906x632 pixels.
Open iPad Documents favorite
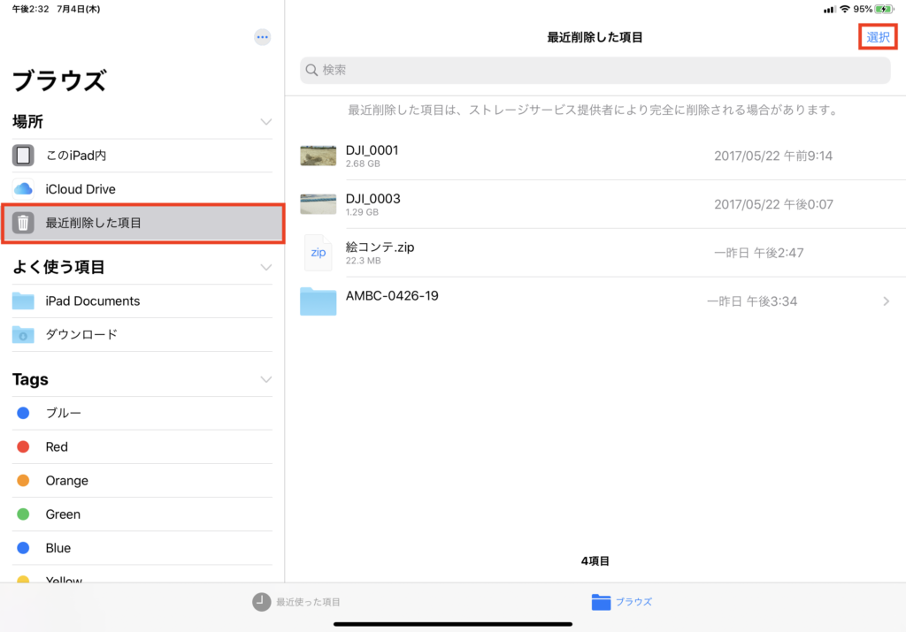(x=142, y=301)
